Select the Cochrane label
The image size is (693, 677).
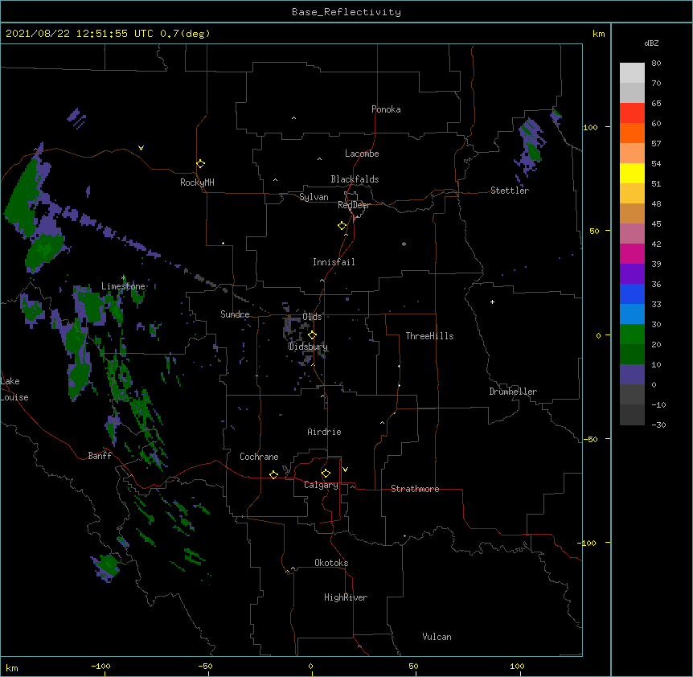tap(259, 457)
